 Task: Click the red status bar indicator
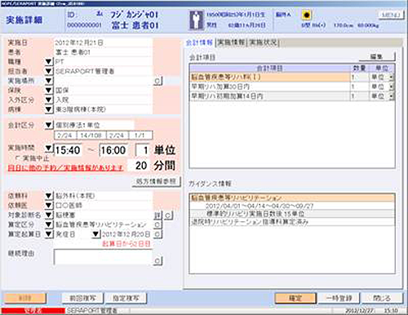coord(33,310)
